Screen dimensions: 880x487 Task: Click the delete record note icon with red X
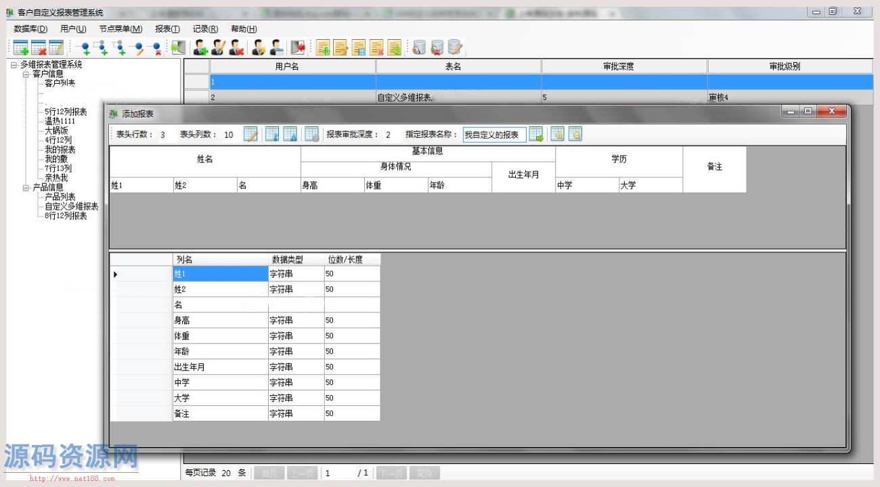pyautogui.click(x=376, y=47)
